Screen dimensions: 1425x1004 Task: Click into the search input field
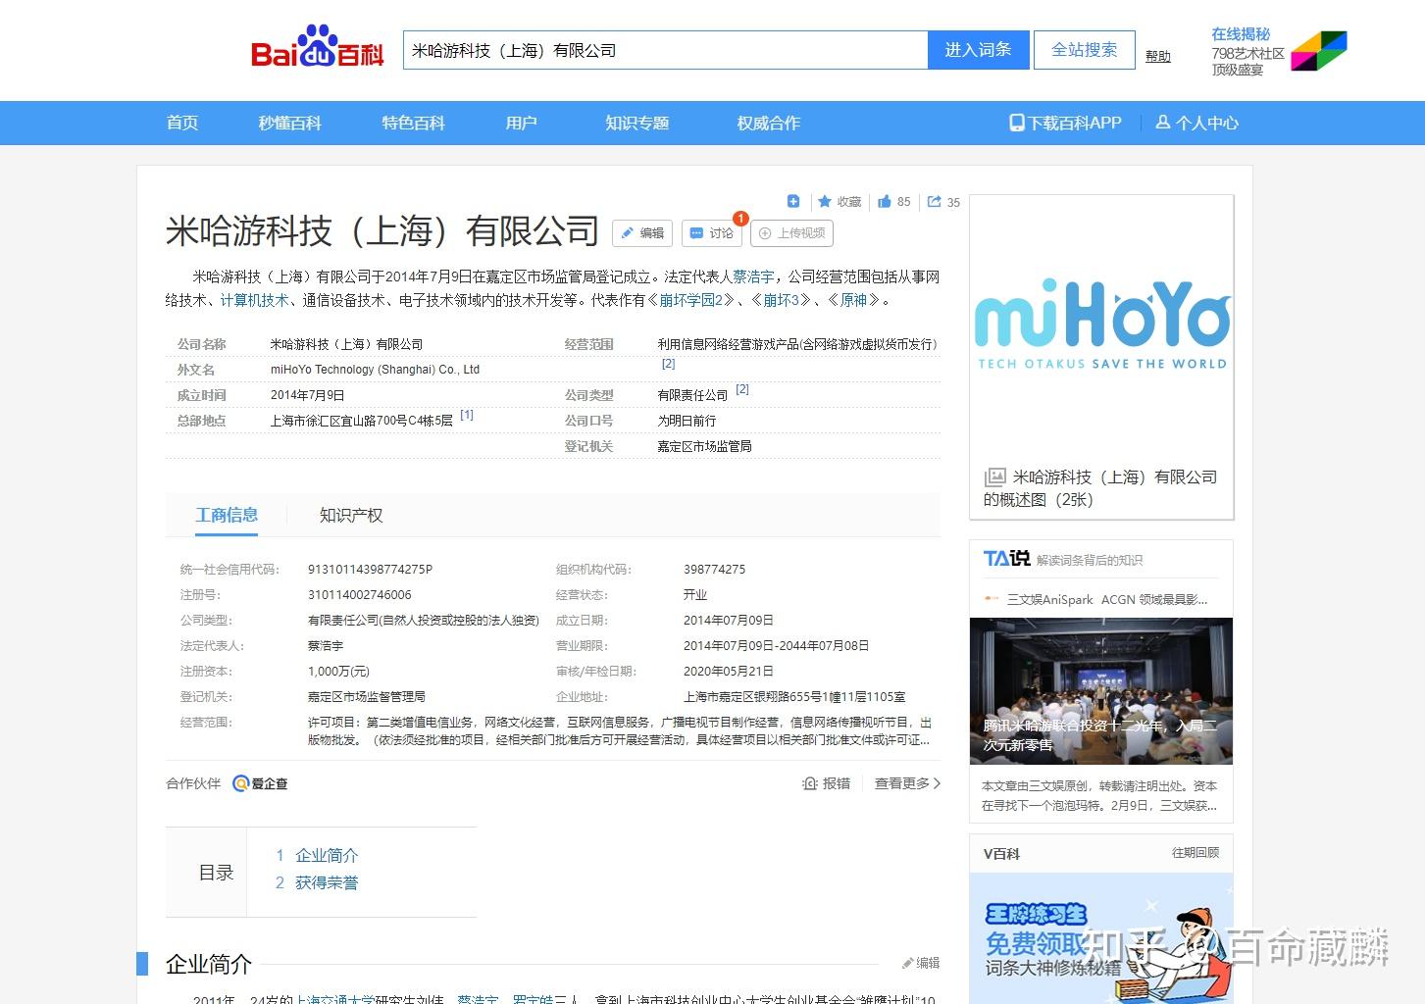point(665,50)
